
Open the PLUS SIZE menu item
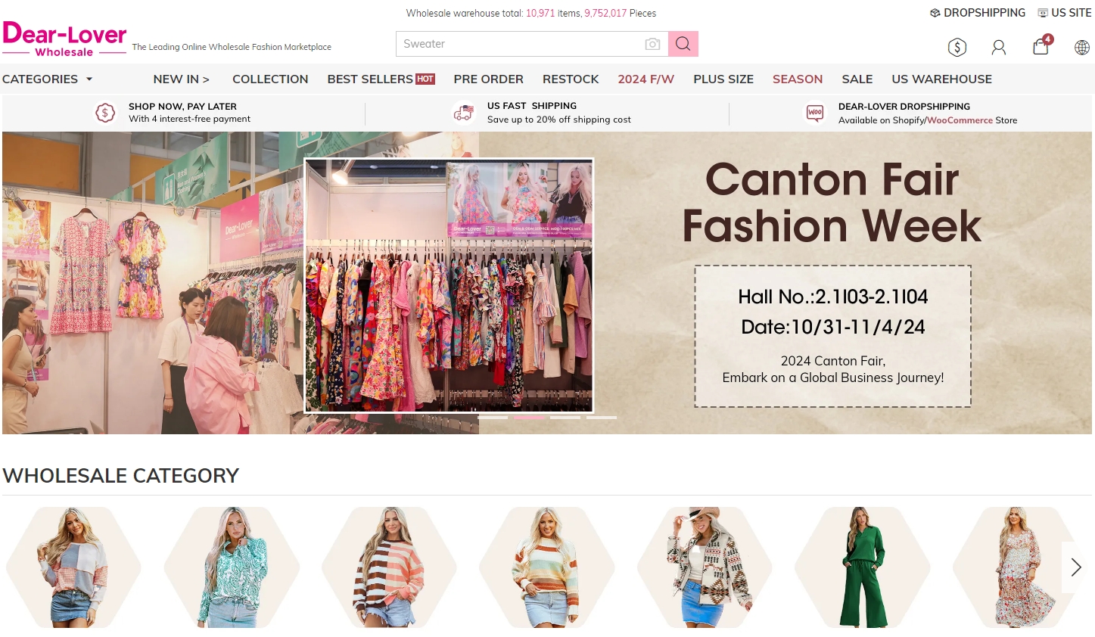(x=723, y=79)
